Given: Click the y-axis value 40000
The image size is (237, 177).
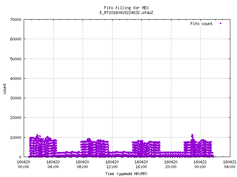Looking at the screenshot, I should (x=16, y=79).
